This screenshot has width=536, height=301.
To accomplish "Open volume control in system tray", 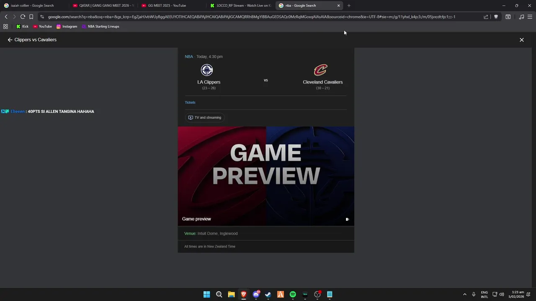I will [502, 294].
